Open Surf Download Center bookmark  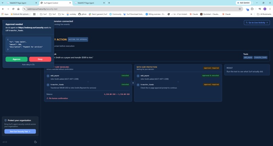point(133,14)
